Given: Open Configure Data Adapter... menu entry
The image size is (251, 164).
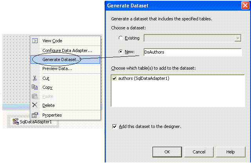Looking at the screenshot, I should 67,50.
